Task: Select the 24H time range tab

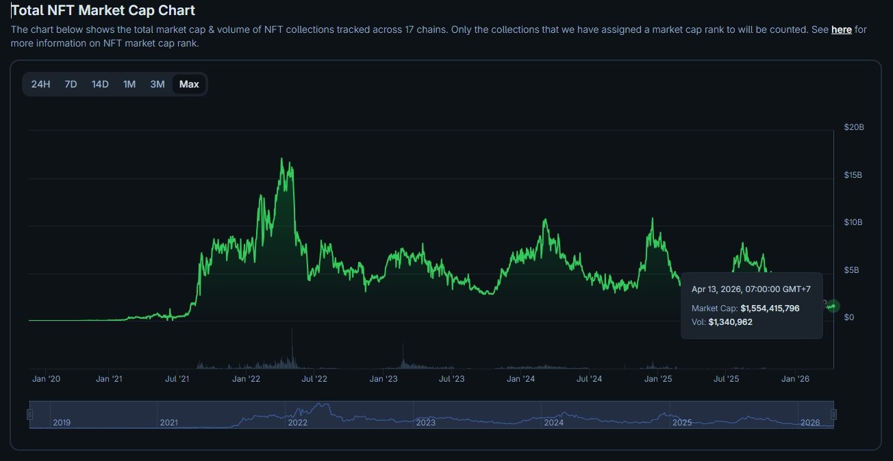Action: pyautogui.click(x=40, y=84)
